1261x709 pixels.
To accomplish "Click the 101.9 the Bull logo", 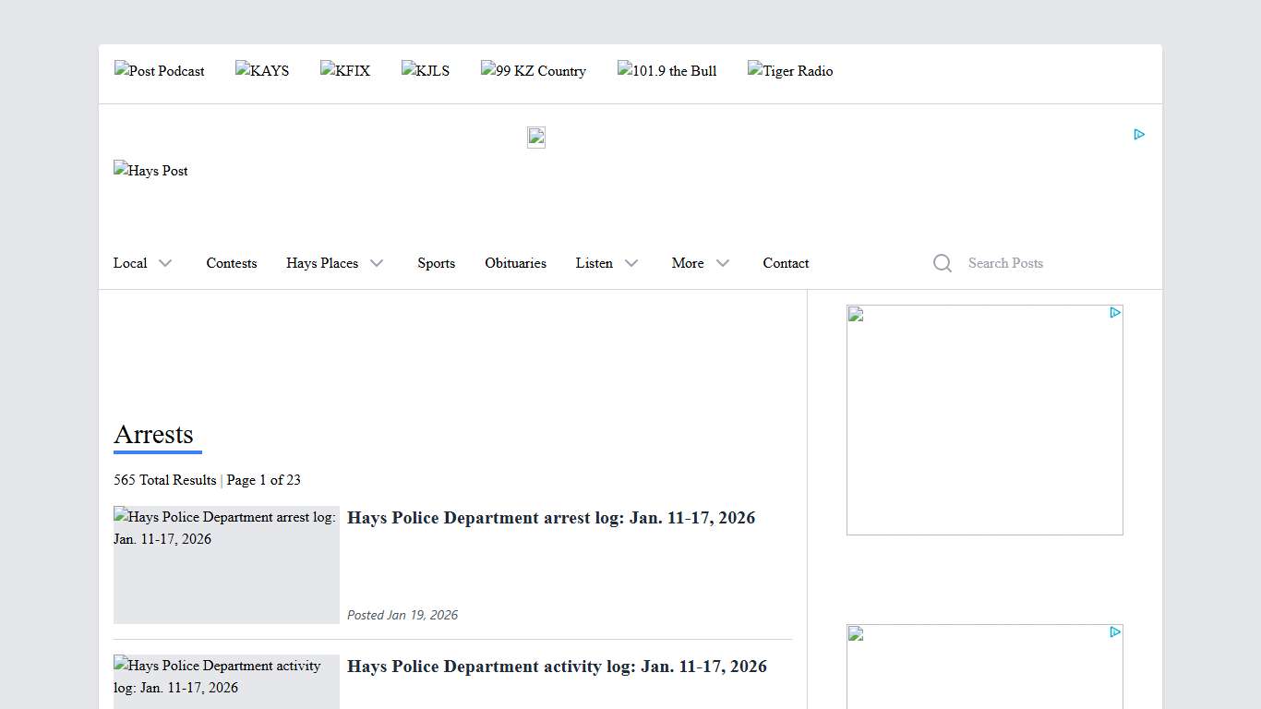I will (x=667, y=71).
